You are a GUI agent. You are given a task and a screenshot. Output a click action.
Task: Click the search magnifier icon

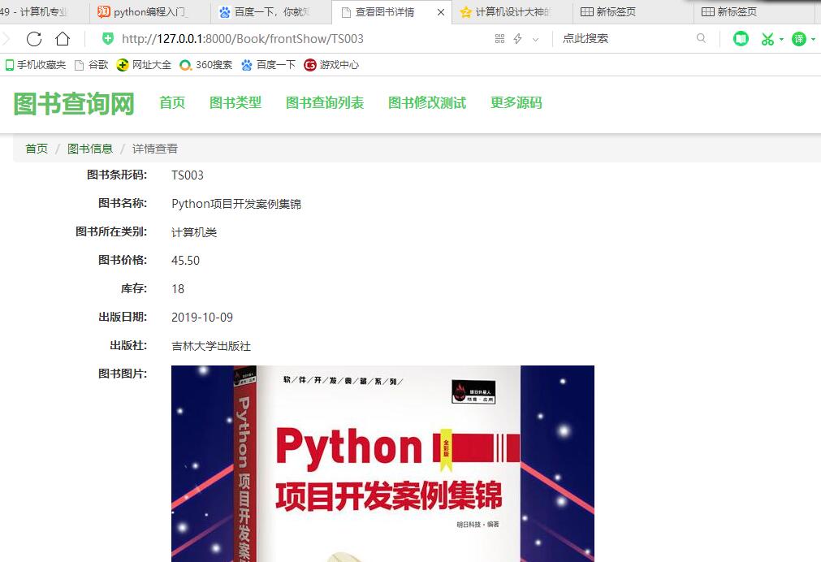[701, 38]
